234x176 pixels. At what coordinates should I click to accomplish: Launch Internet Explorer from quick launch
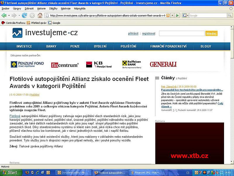click(38, 172)
